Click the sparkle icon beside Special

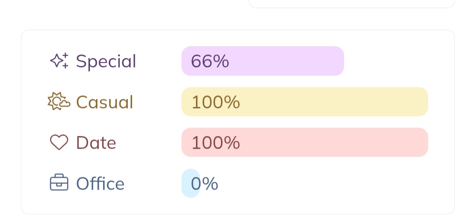tap(59, 61)
